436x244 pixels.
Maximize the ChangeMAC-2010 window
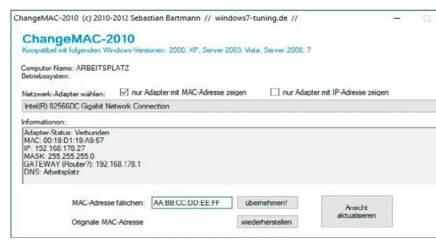(427, 19)
